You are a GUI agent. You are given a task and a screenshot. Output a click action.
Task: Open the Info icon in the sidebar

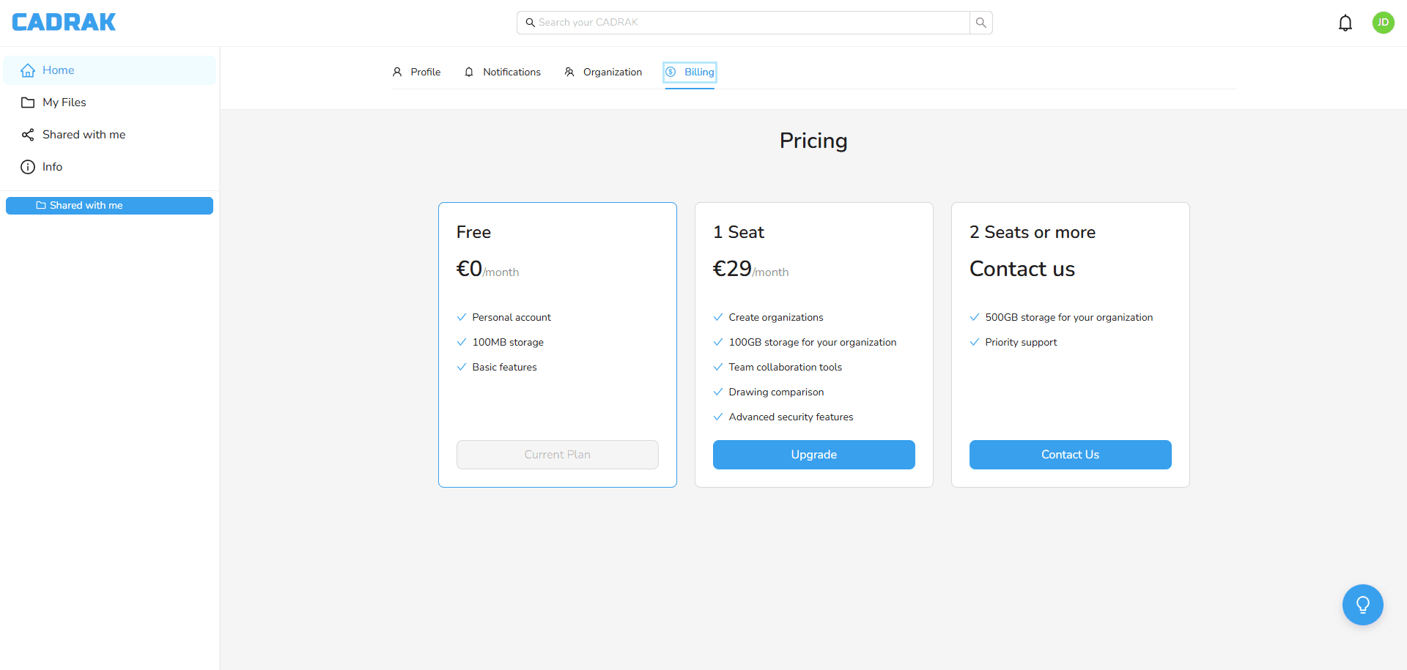[x=26, y=166]
